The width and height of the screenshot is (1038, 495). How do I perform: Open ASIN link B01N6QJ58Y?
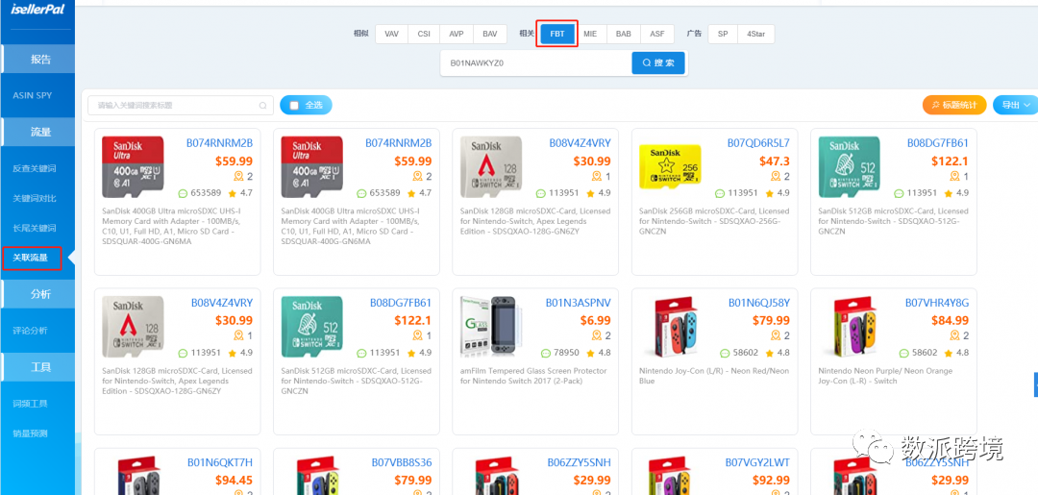758,303
